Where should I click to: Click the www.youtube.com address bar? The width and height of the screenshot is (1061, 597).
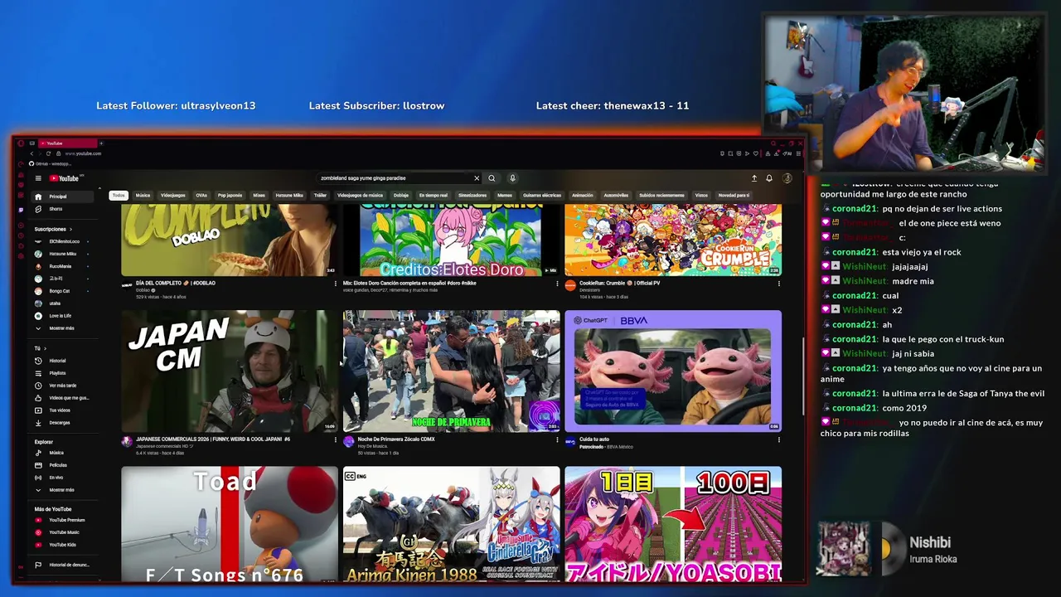[x=83, y=153]
